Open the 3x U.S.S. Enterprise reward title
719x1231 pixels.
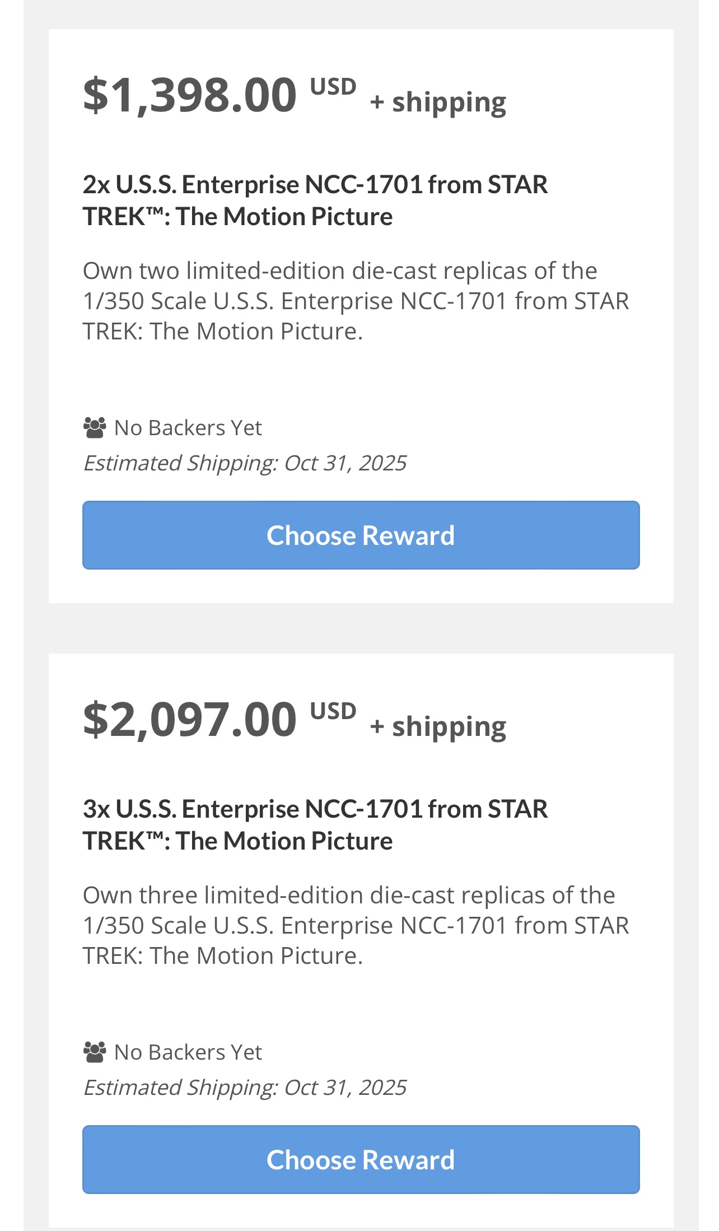point(315,825)
